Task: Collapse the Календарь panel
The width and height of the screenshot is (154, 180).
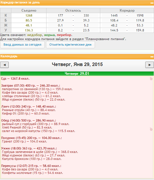Action: tap(152, 57)
